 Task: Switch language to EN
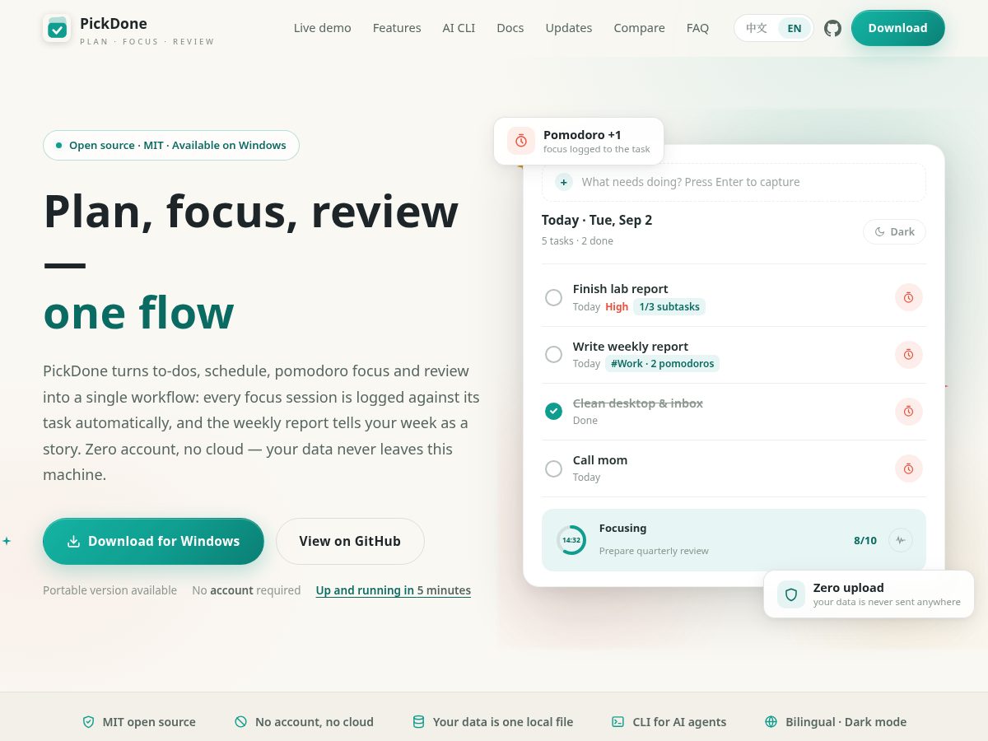coord(795,28)
